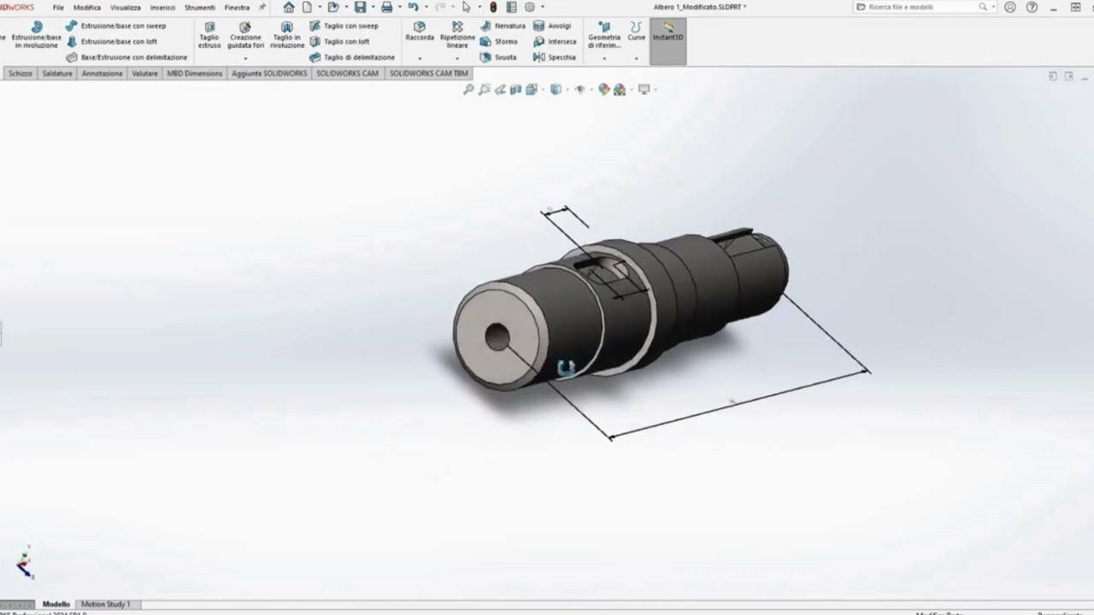Select Taglio in rivoluzione tool
Viewport: 1094px width, 615px height.
tap(287, 35)
